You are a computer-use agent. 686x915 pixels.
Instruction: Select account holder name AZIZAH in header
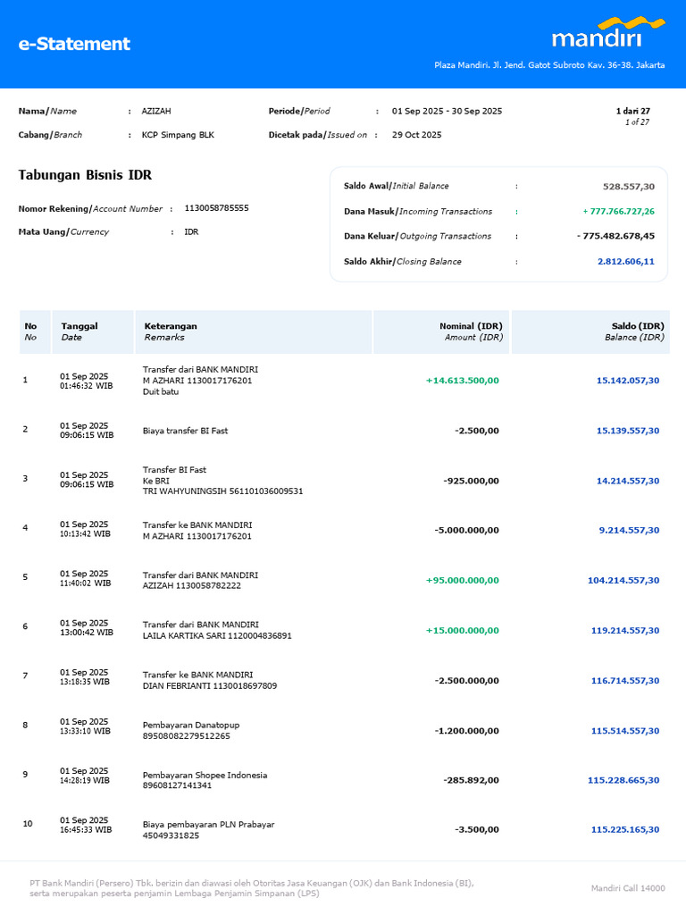coord(156,111)
